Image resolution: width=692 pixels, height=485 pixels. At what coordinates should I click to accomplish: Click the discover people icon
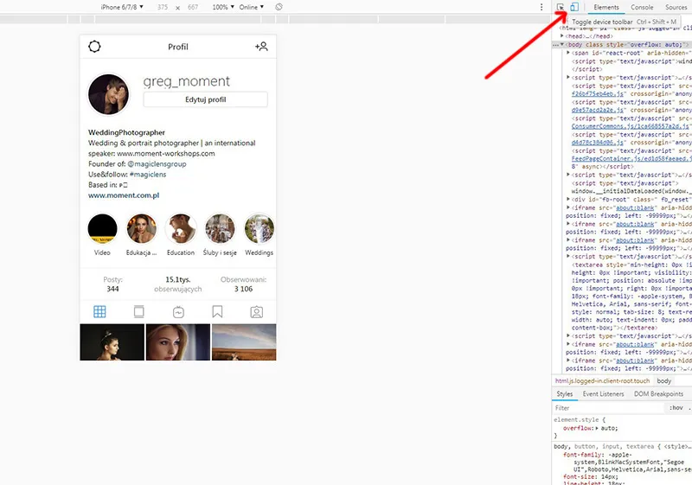pyautogui.click(x=261, y=47)
